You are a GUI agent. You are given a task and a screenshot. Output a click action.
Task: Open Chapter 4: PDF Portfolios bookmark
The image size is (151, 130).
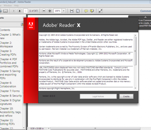point(9,63)
